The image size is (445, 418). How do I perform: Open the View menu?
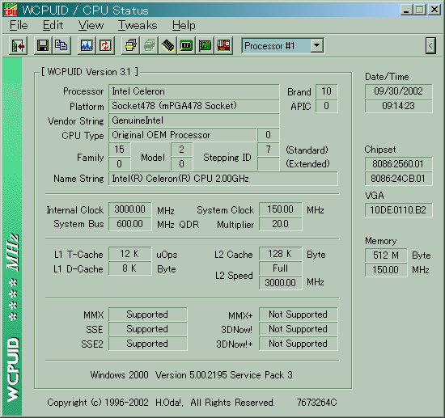click(91, 26)
